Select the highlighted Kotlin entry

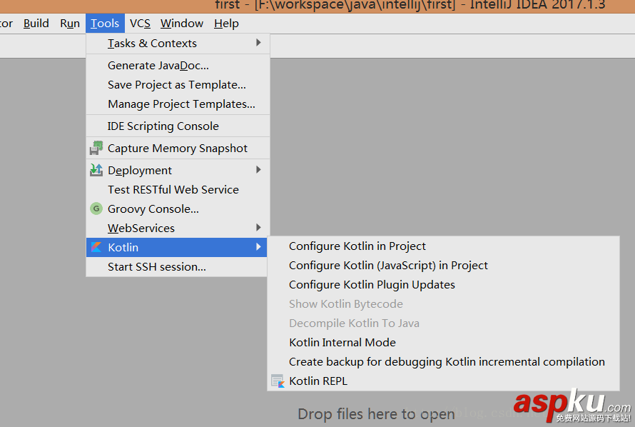coord(176,247)
